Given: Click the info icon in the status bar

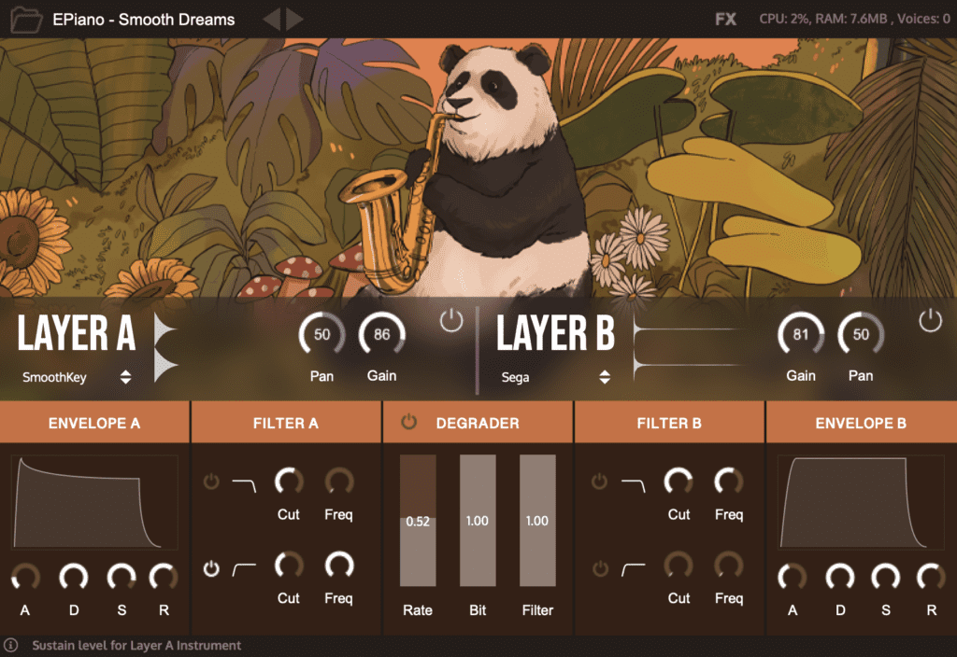Looking at the screenshot, I should (x=11, y=645).
